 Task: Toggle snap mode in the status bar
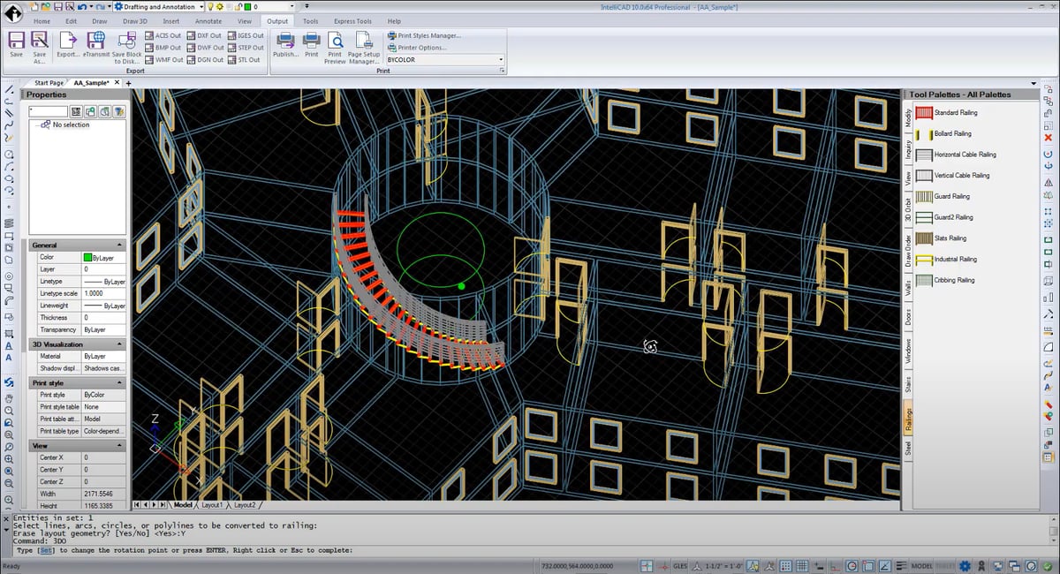tap(785, 565)
